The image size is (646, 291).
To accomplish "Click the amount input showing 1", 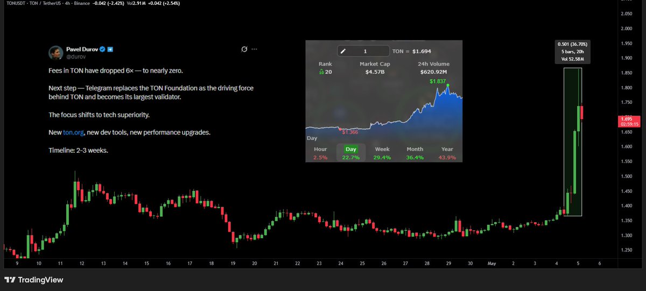I will click(x=363, y=51).
